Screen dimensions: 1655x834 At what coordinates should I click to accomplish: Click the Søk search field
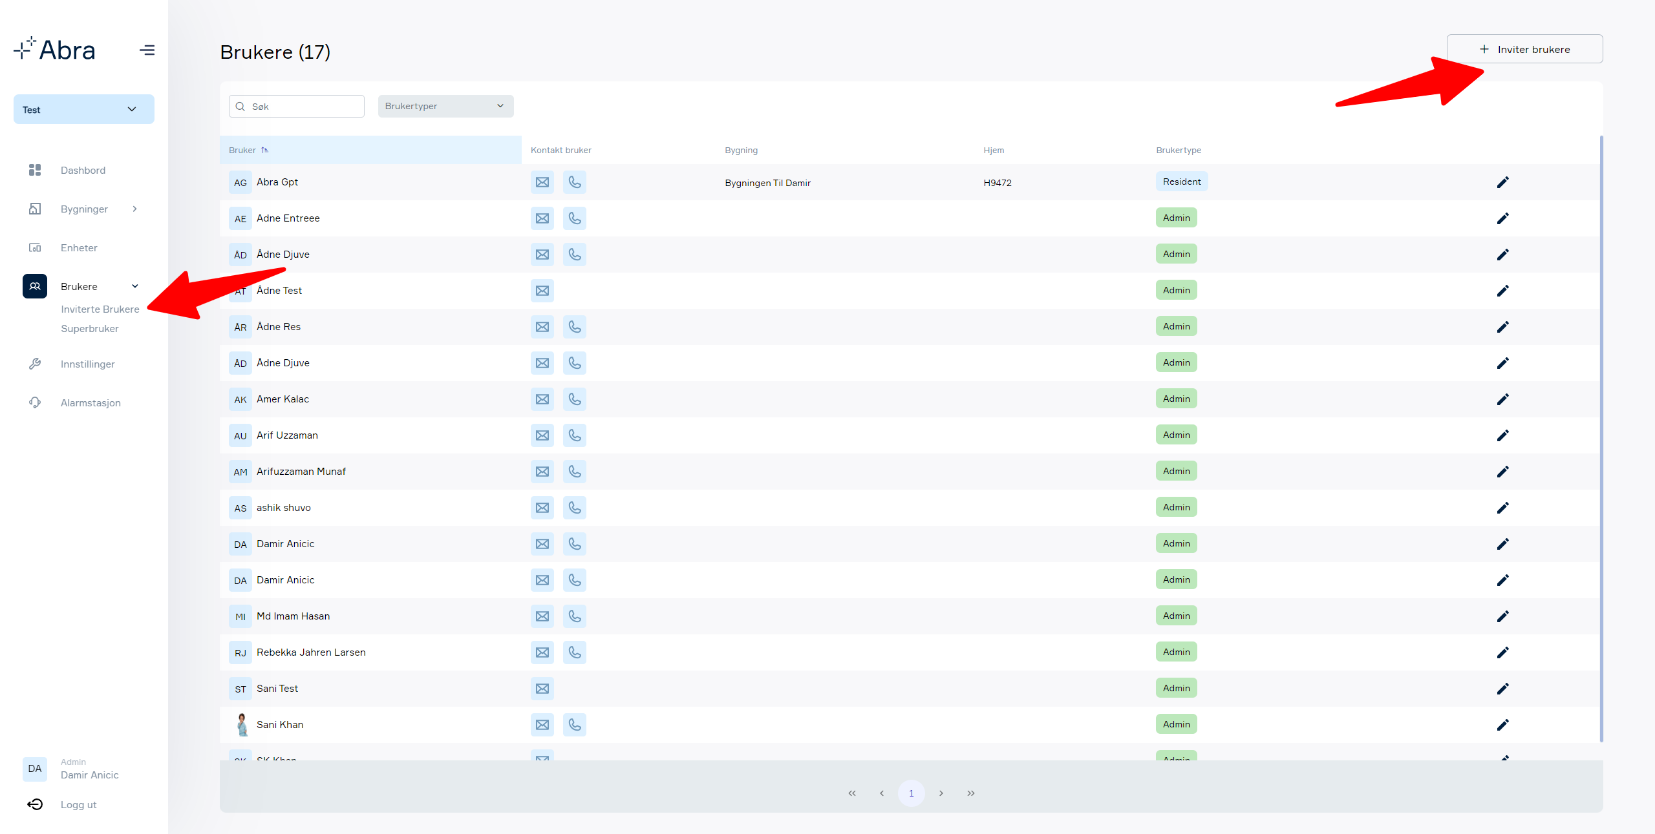pos(297,106)
